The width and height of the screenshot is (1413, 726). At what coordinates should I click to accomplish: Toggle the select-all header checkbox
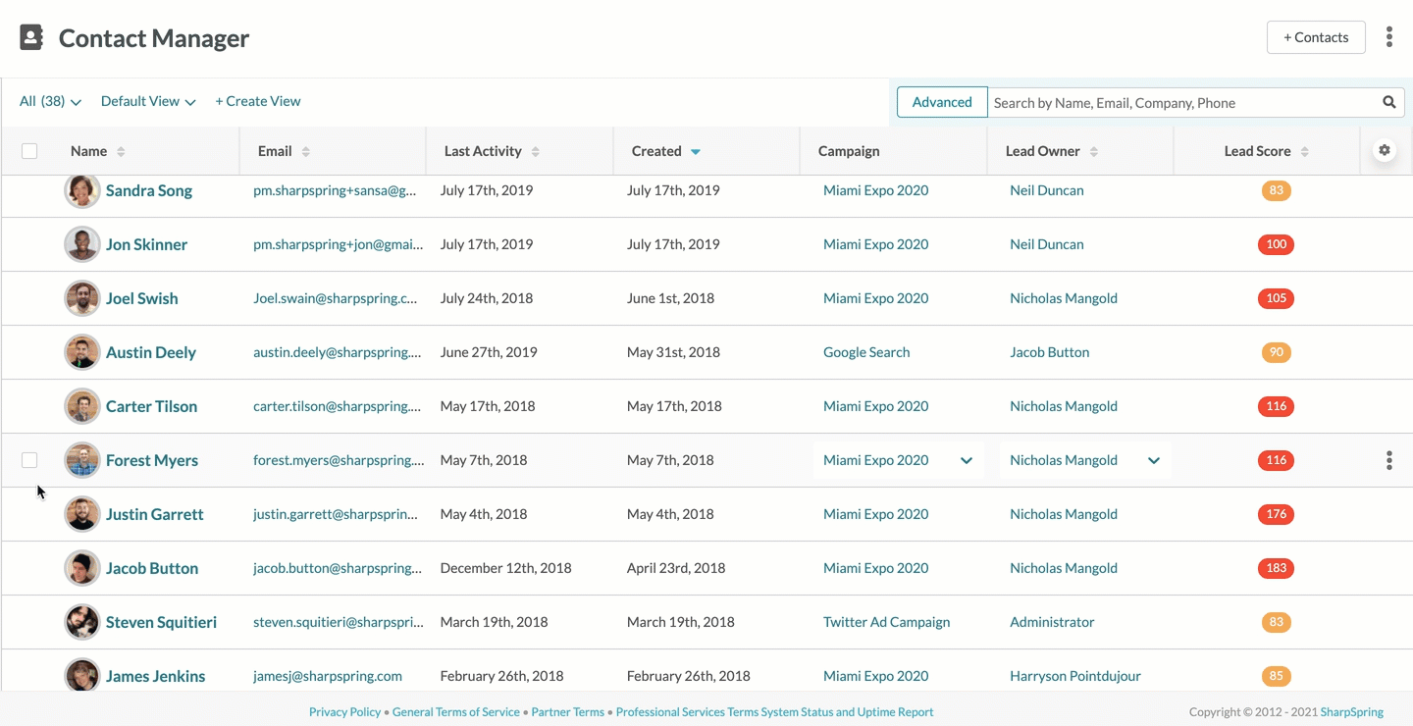pyautogui.click(x=29, y=151)
